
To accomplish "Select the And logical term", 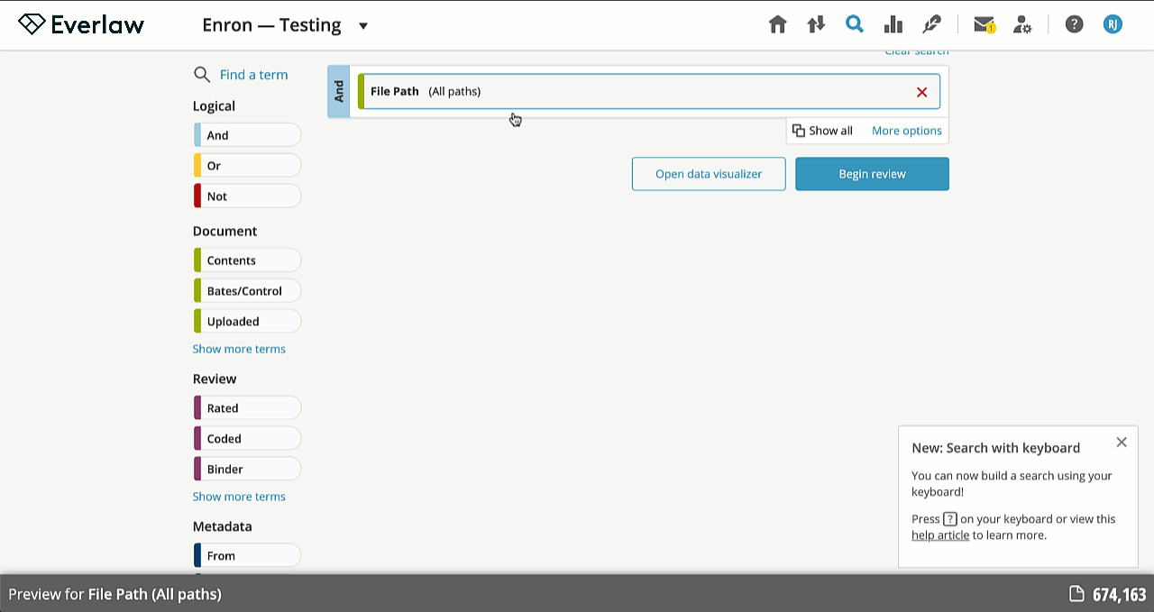I will 247,135.
